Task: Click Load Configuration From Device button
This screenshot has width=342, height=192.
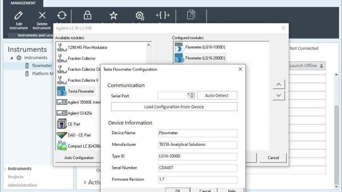Action: coord(174,107)
